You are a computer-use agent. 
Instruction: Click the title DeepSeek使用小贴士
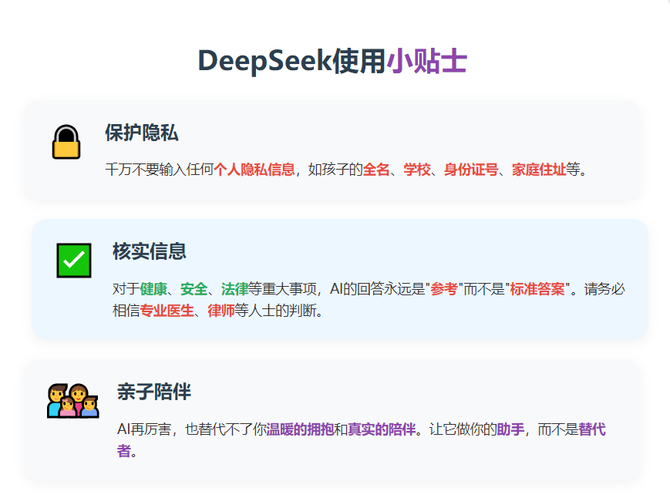(332, 61)
